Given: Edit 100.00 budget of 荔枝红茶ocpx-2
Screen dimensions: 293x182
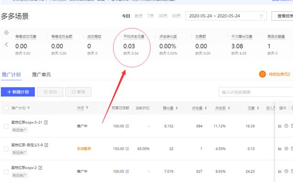Looking at the screenshot, I should (127, 171).
